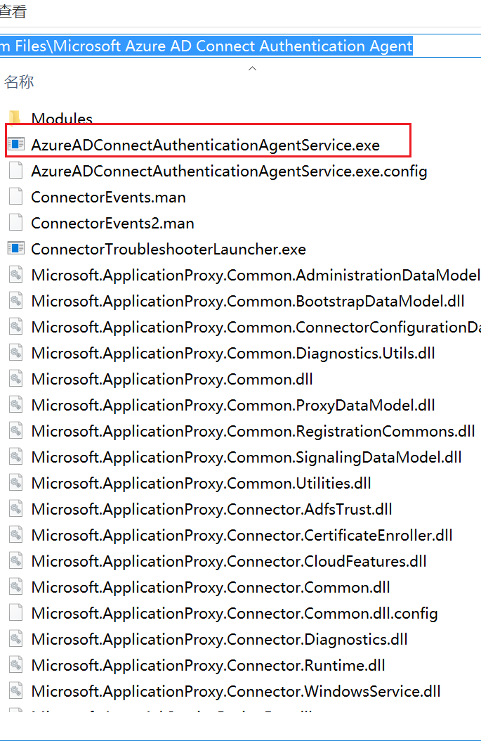Select Microsoft.ApplicationProxy.Common.RegistrationCommons.dll
Viewport: 481px width, 741px height.
[x=253, y=431]
